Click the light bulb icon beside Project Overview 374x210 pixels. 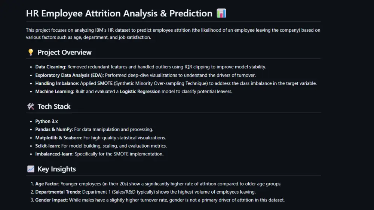click(31, 52)
